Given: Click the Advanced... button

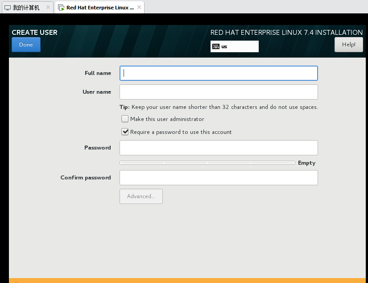Looking at the screenshot, I should 141,196.
